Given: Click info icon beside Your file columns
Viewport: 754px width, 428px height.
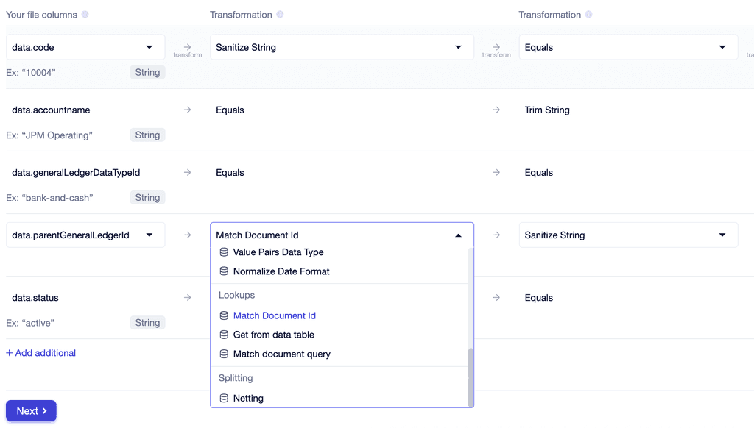Looking at the screenshot, I should click(85, 15).
